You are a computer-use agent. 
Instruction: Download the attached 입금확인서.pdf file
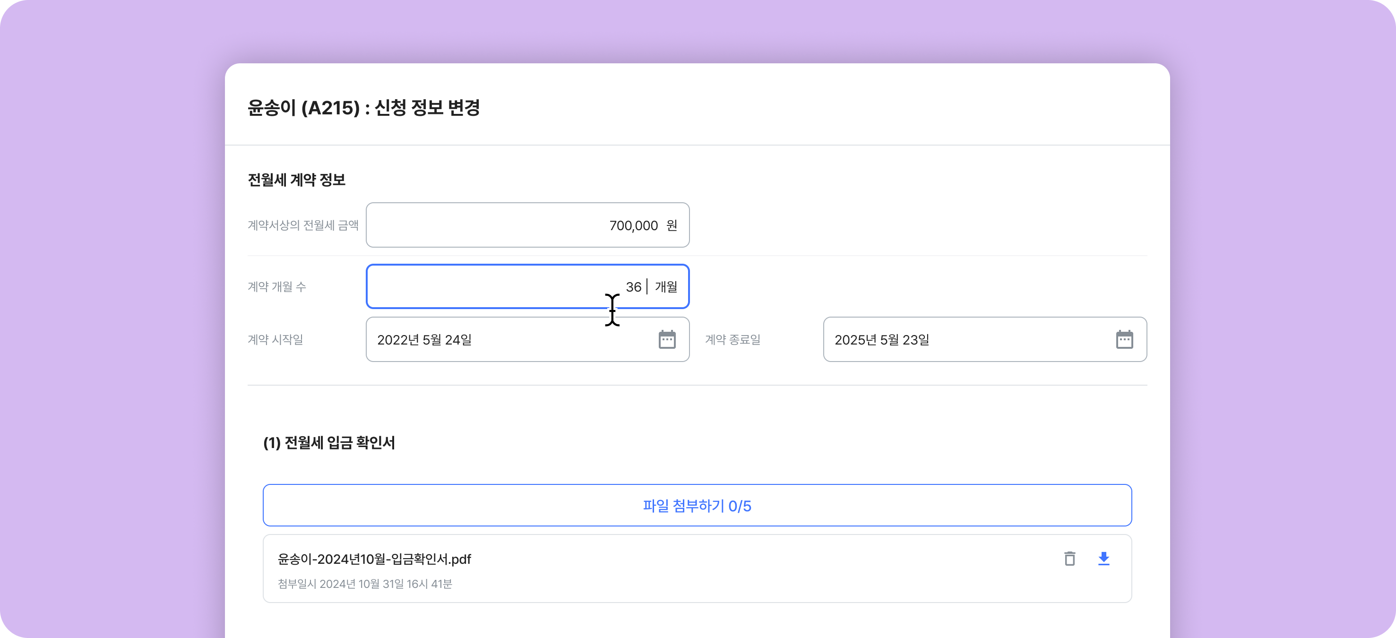click(x=1103, y=558)
